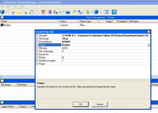Open dropdown arrow next to first blue cube

point(7,12)
